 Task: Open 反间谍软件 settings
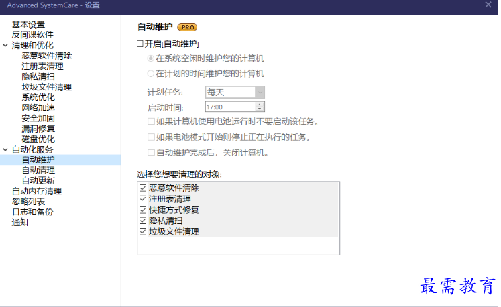32,35
